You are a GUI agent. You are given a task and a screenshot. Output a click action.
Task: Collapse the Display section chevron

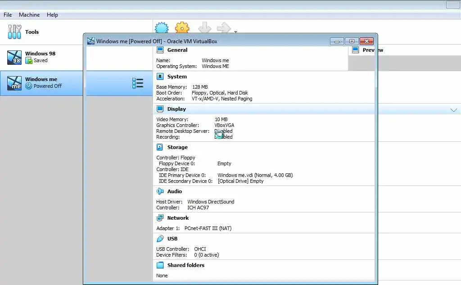click(454, 110)
